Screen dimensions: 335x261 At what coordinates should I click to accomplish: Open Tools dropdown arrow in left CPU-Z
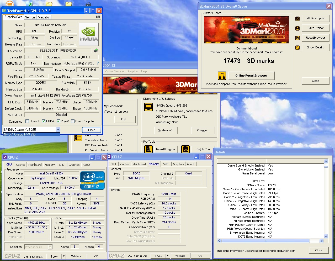[63, 256]
